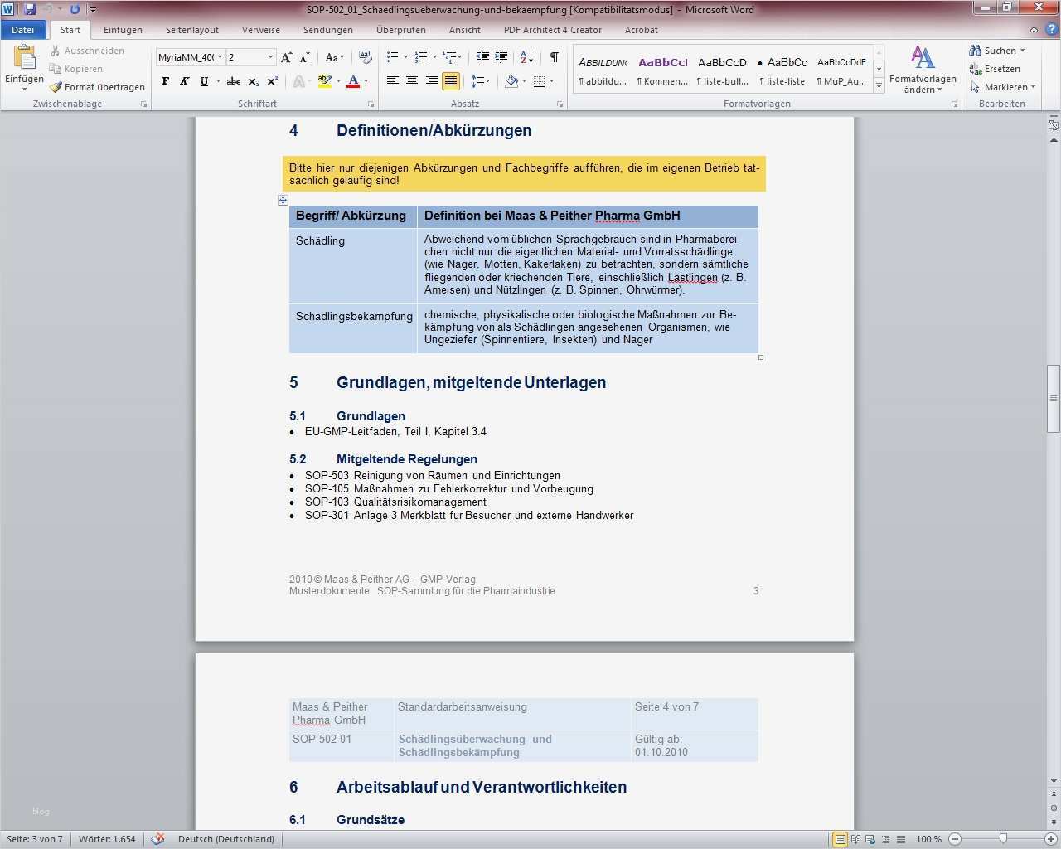The image size is (1061, 849).
Task: Toggle align text left
Action: click(393, 81)
